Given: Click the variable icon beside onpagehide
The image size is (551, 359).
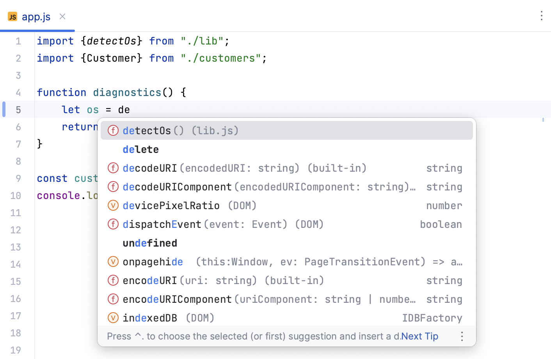Looking at the screenshot, I should click(113, 261).
